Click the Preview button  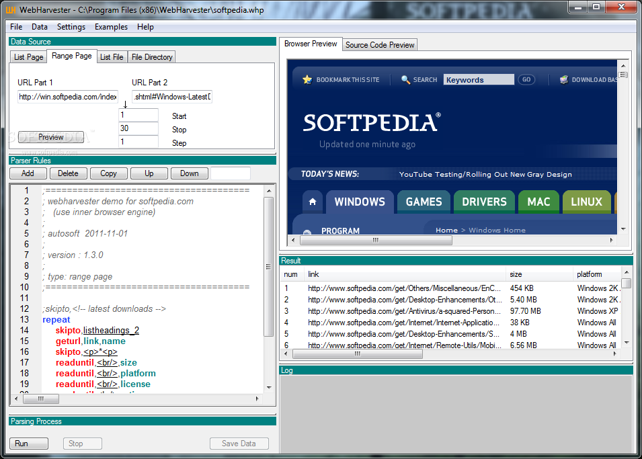click(51, 137)
